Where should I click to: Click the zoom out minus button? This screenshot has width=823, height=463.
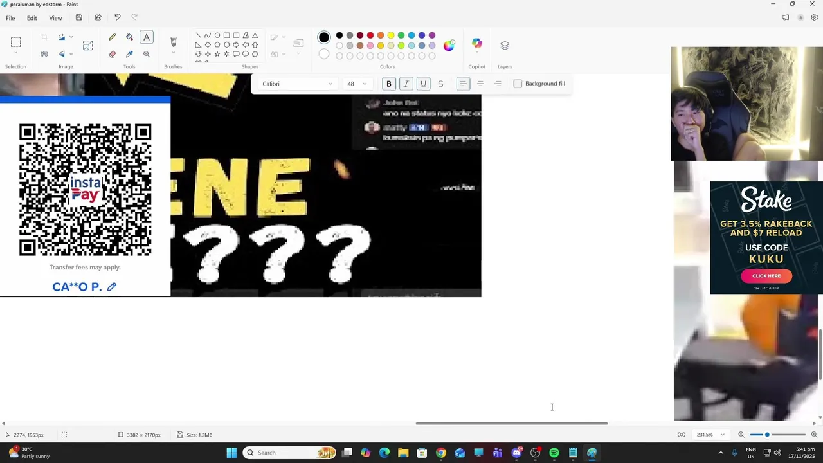(741, 435)
